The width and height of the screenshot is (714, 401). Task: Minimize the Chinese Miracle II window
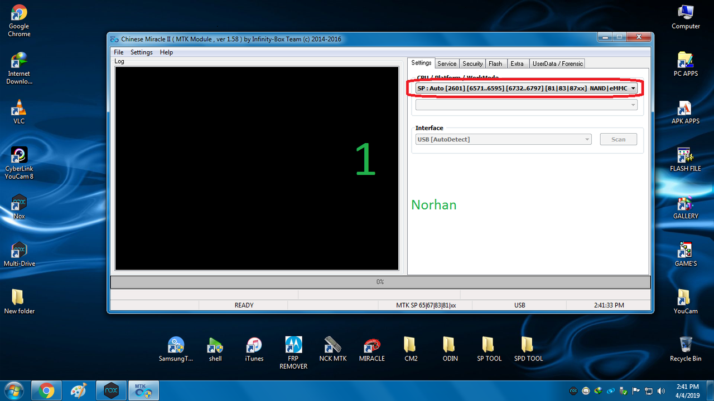605,37
